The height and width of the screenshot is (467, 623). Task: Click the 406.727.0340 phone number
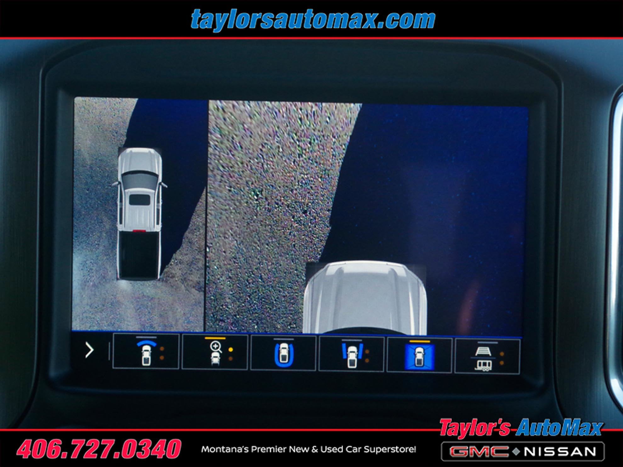[x=99, y=449]
